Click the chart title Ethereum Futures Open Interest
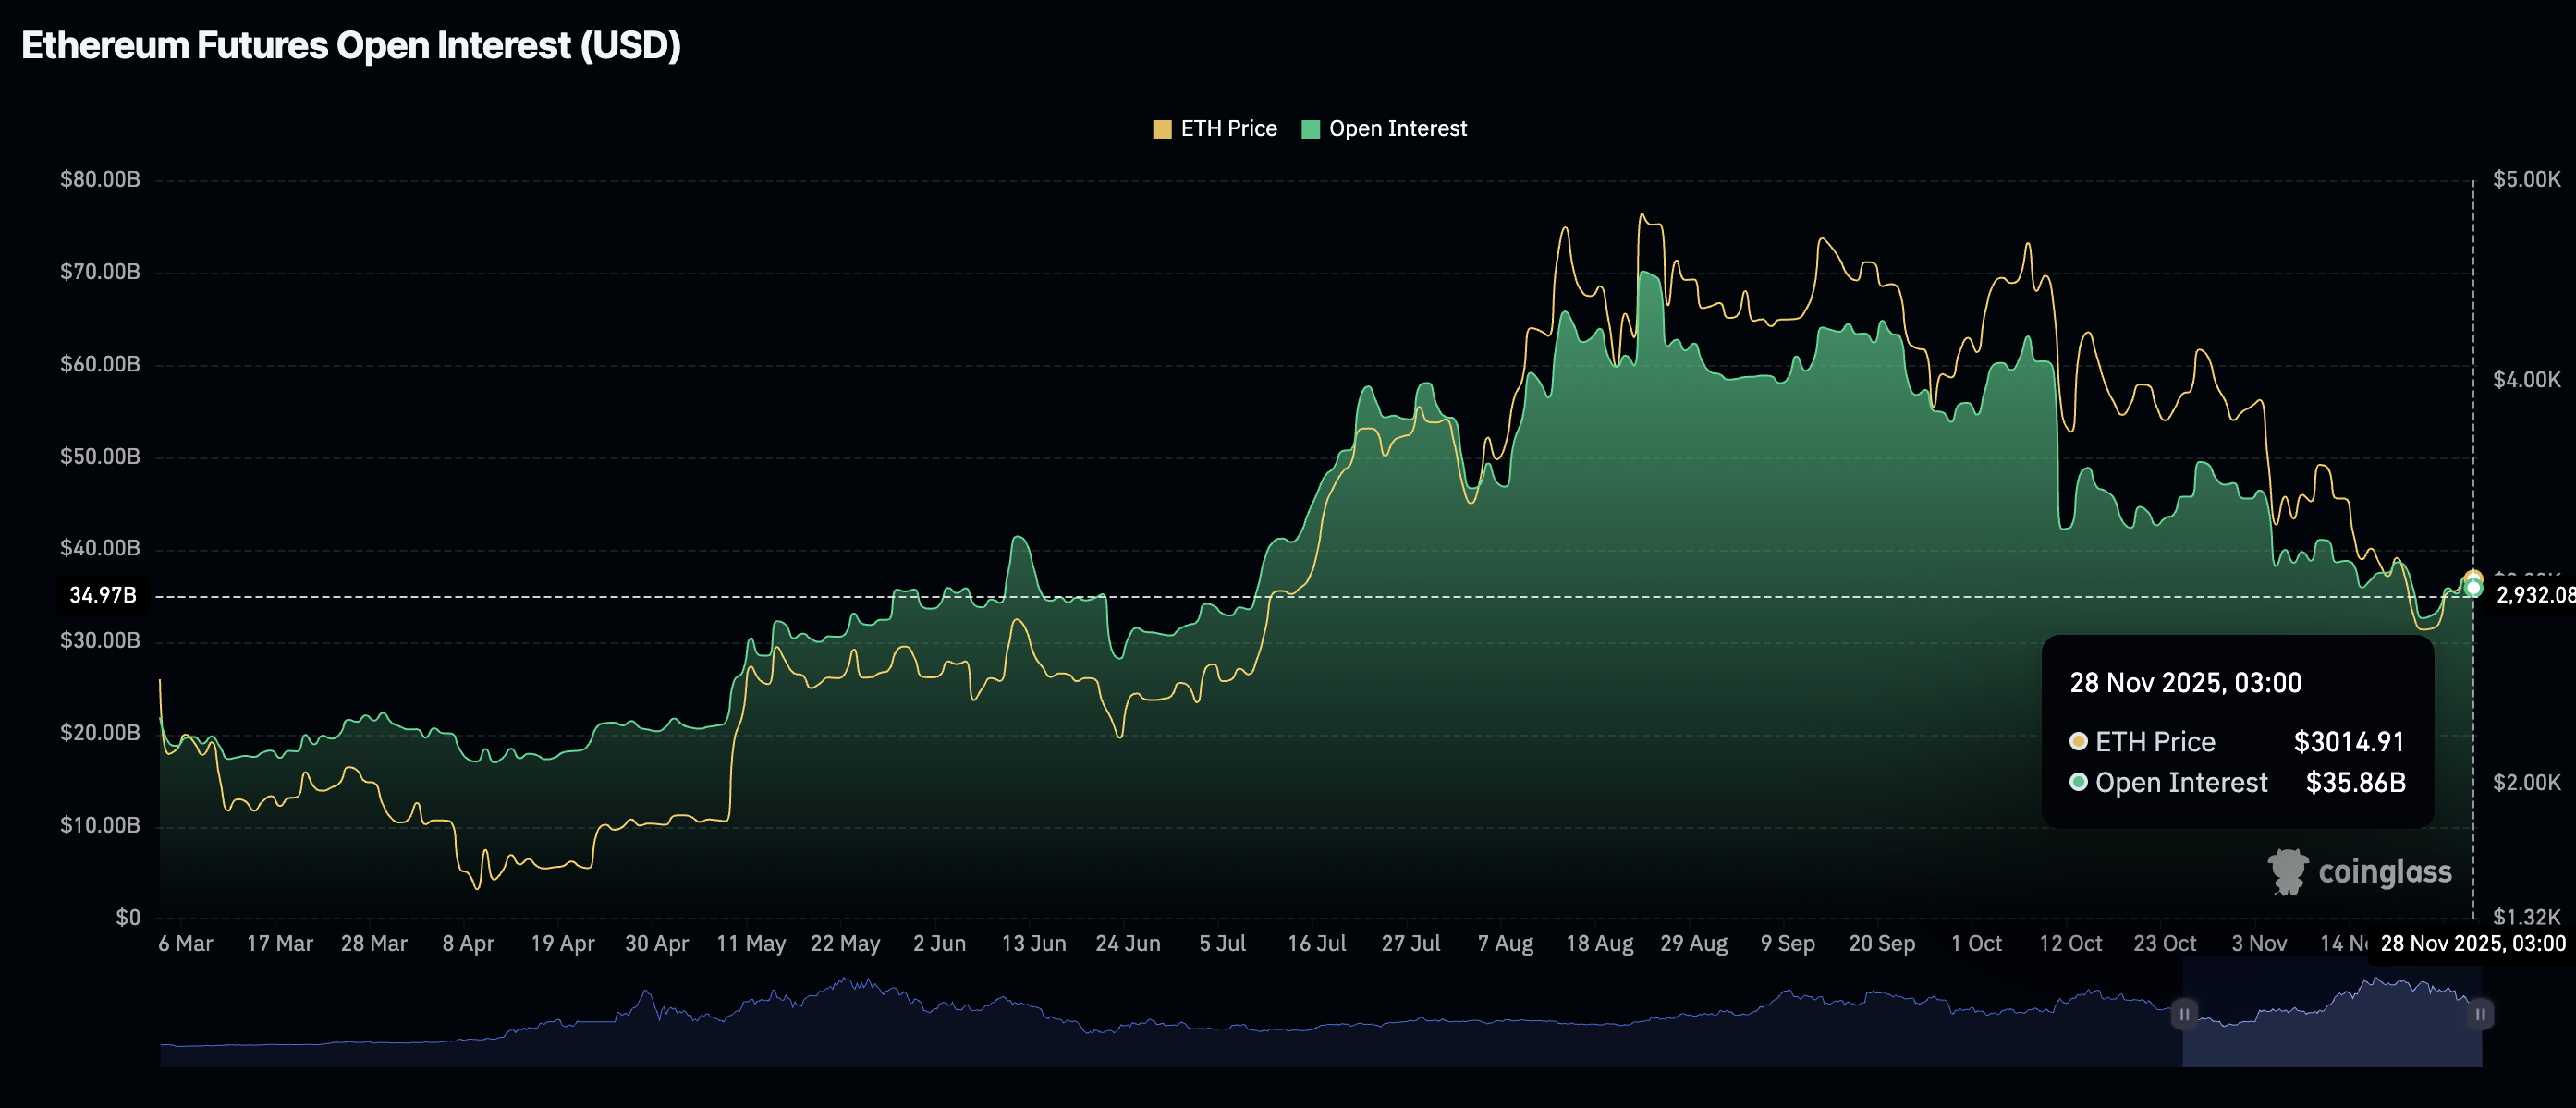2576x1108 pixels. 351,46
